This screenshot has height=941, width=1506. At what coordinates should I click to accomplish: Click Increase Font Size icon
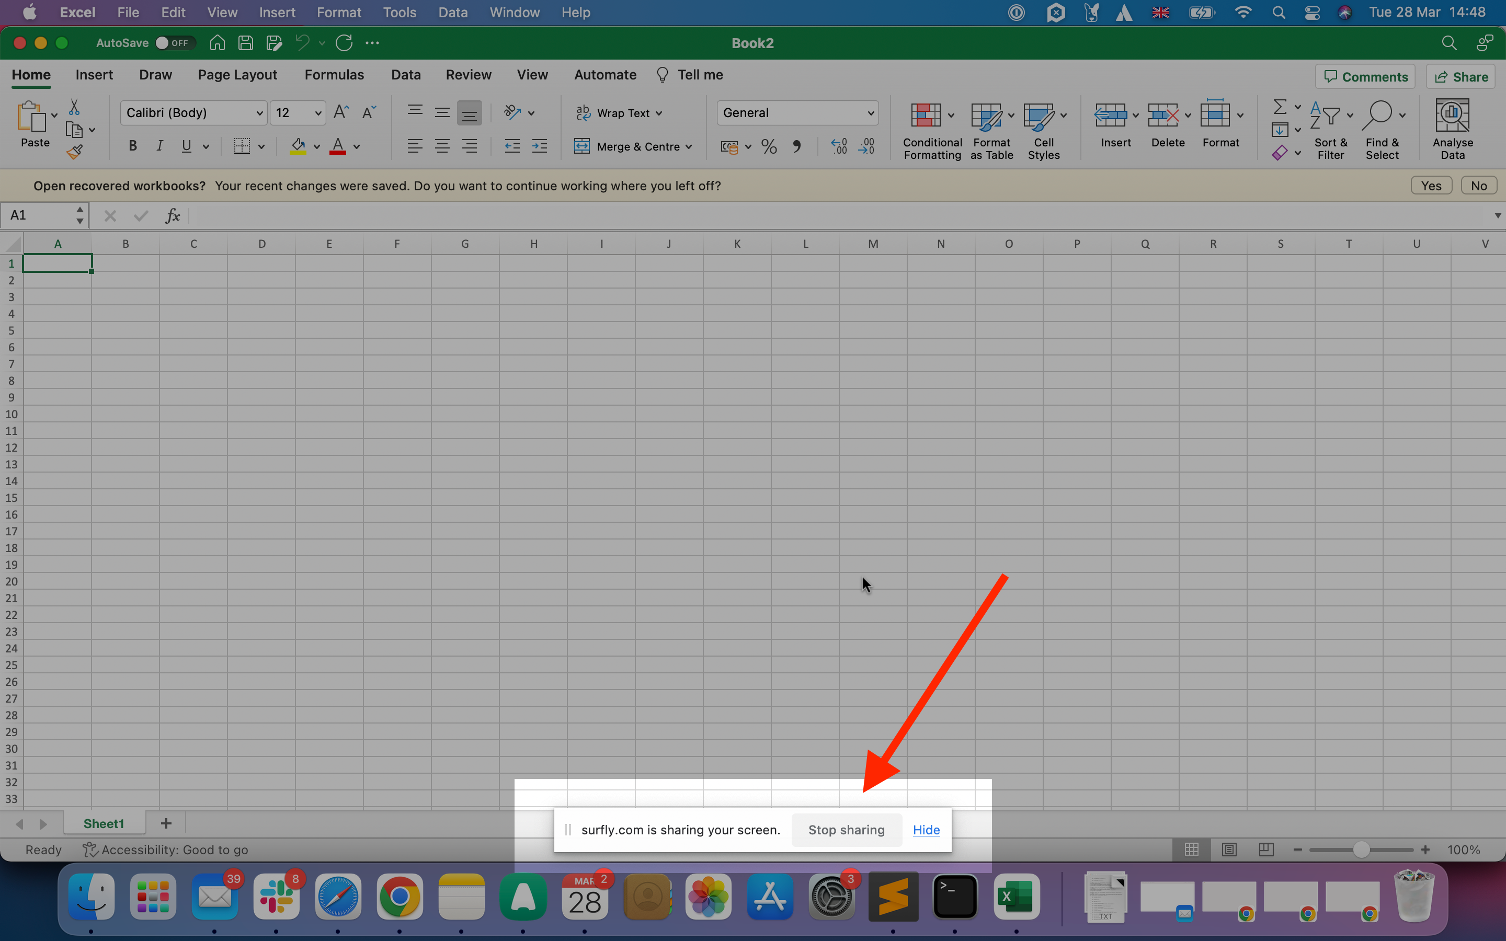click(341, 112)
